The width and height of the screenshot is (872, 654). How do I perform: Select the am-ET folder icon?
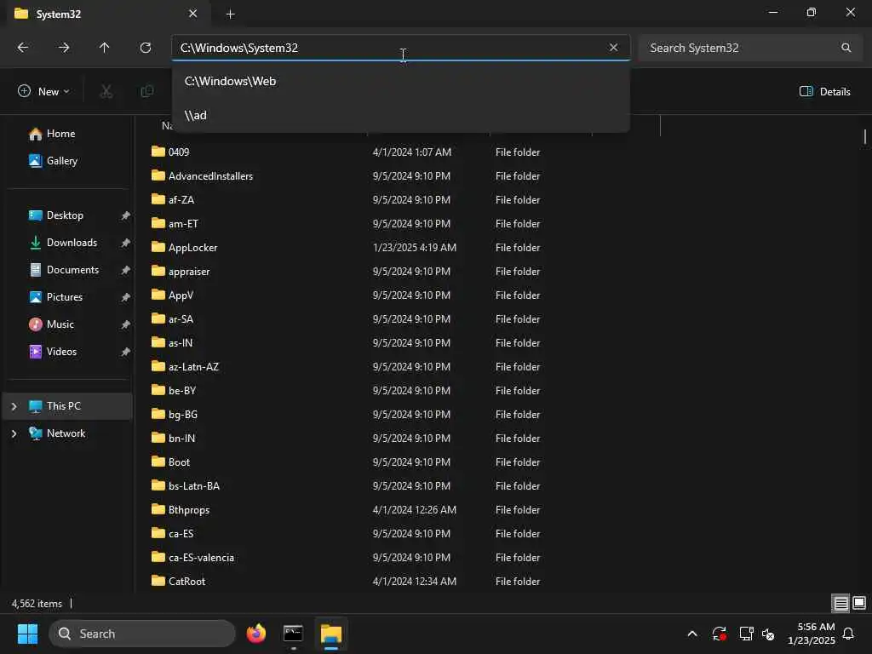(x=158, y=224)
